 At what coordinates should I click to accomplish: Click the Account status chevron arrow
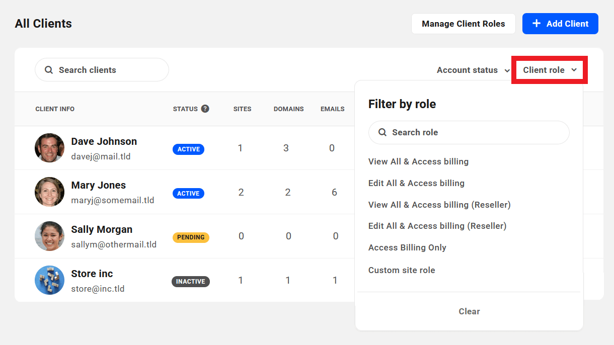coord(507,70)
